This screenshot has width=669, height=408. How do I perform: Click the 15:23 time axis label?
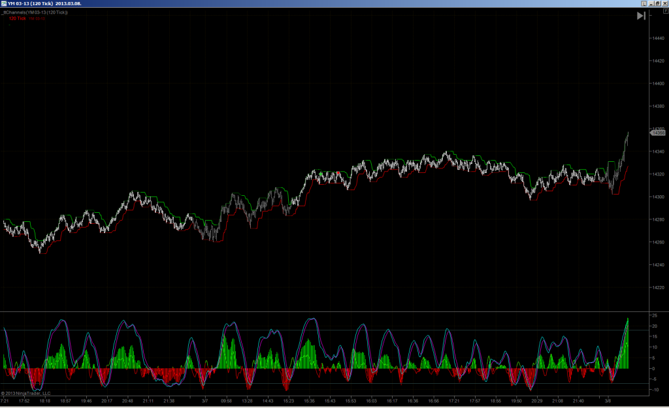tap(288, 401)
